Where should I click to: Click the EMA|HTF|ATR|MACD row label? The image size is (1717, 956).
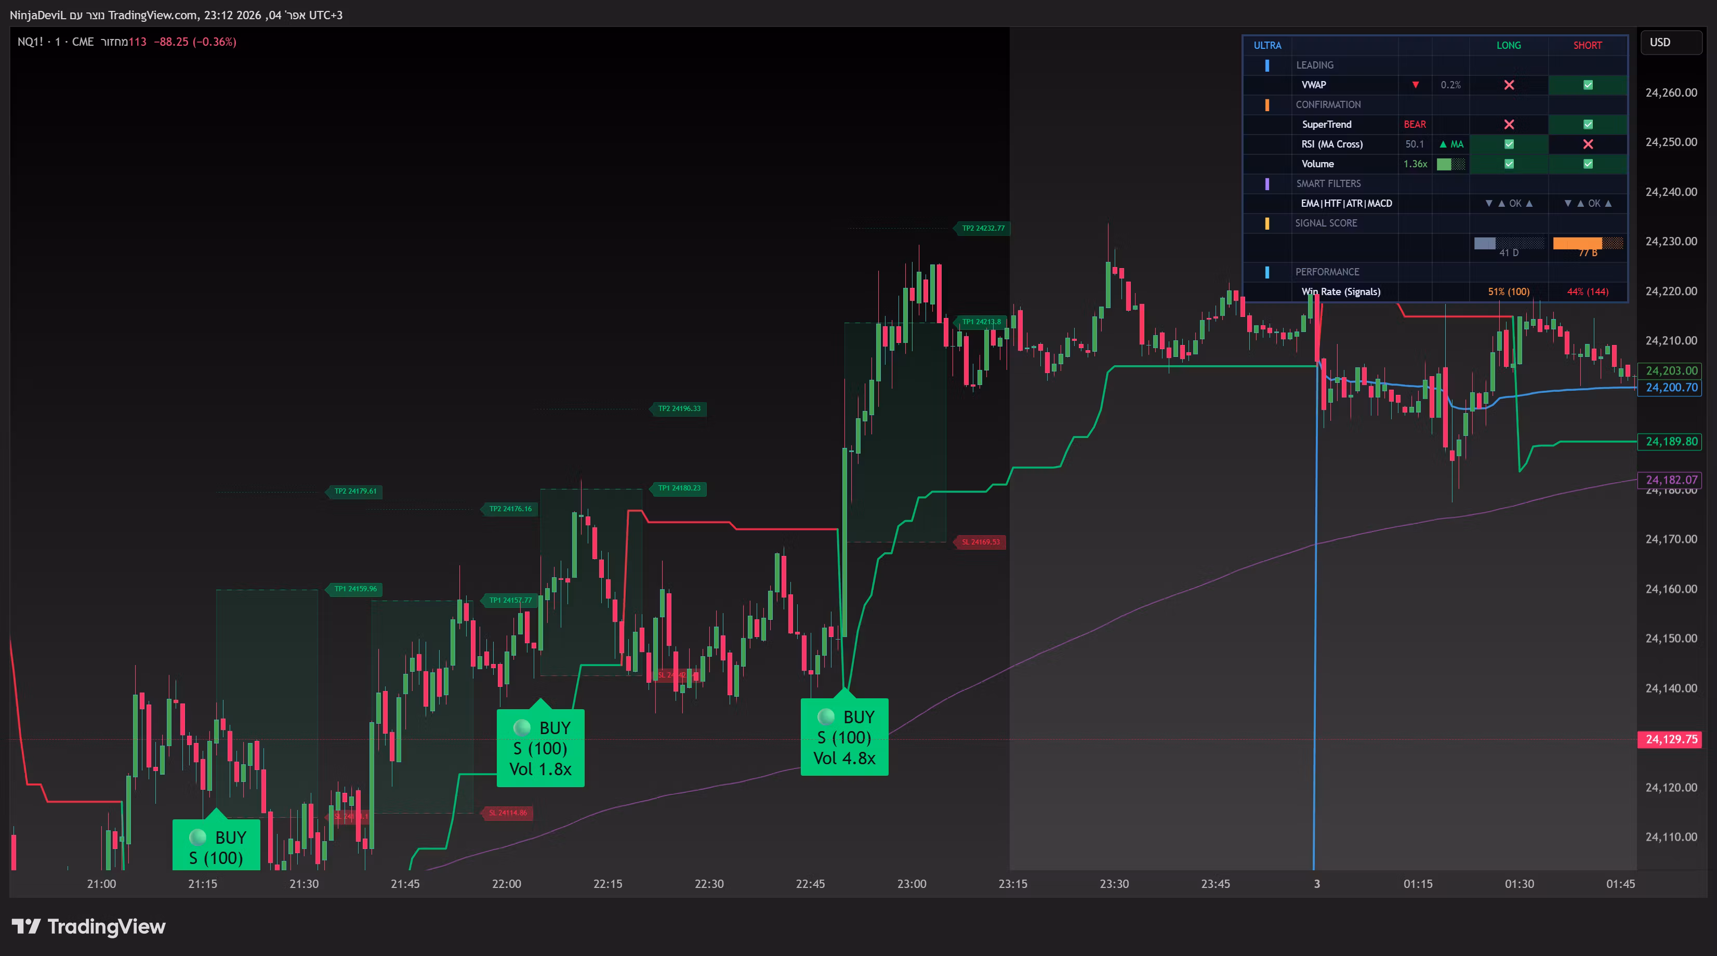1346,203
